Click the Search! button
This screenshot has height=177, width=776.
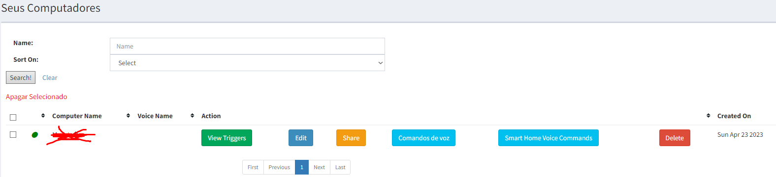click(21, 77)
